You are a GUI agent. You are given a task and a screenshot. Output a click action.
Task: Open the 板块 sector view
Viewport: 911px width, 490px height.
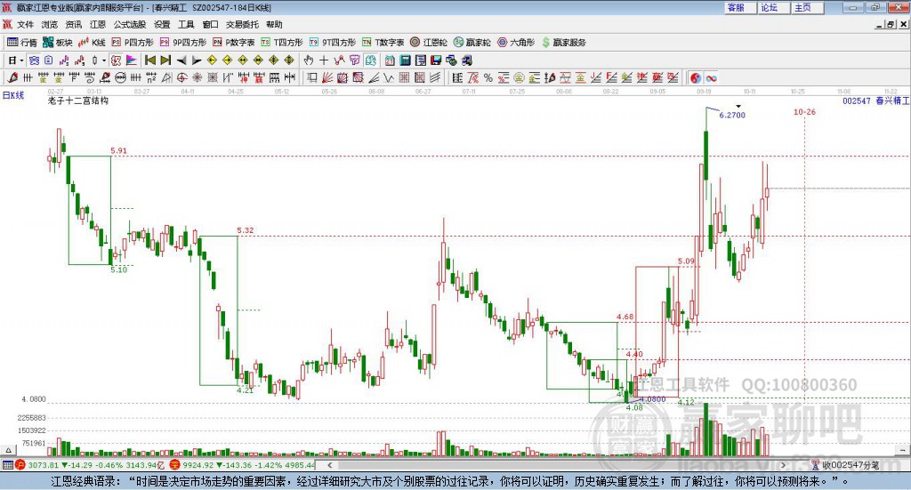(57, 43)
